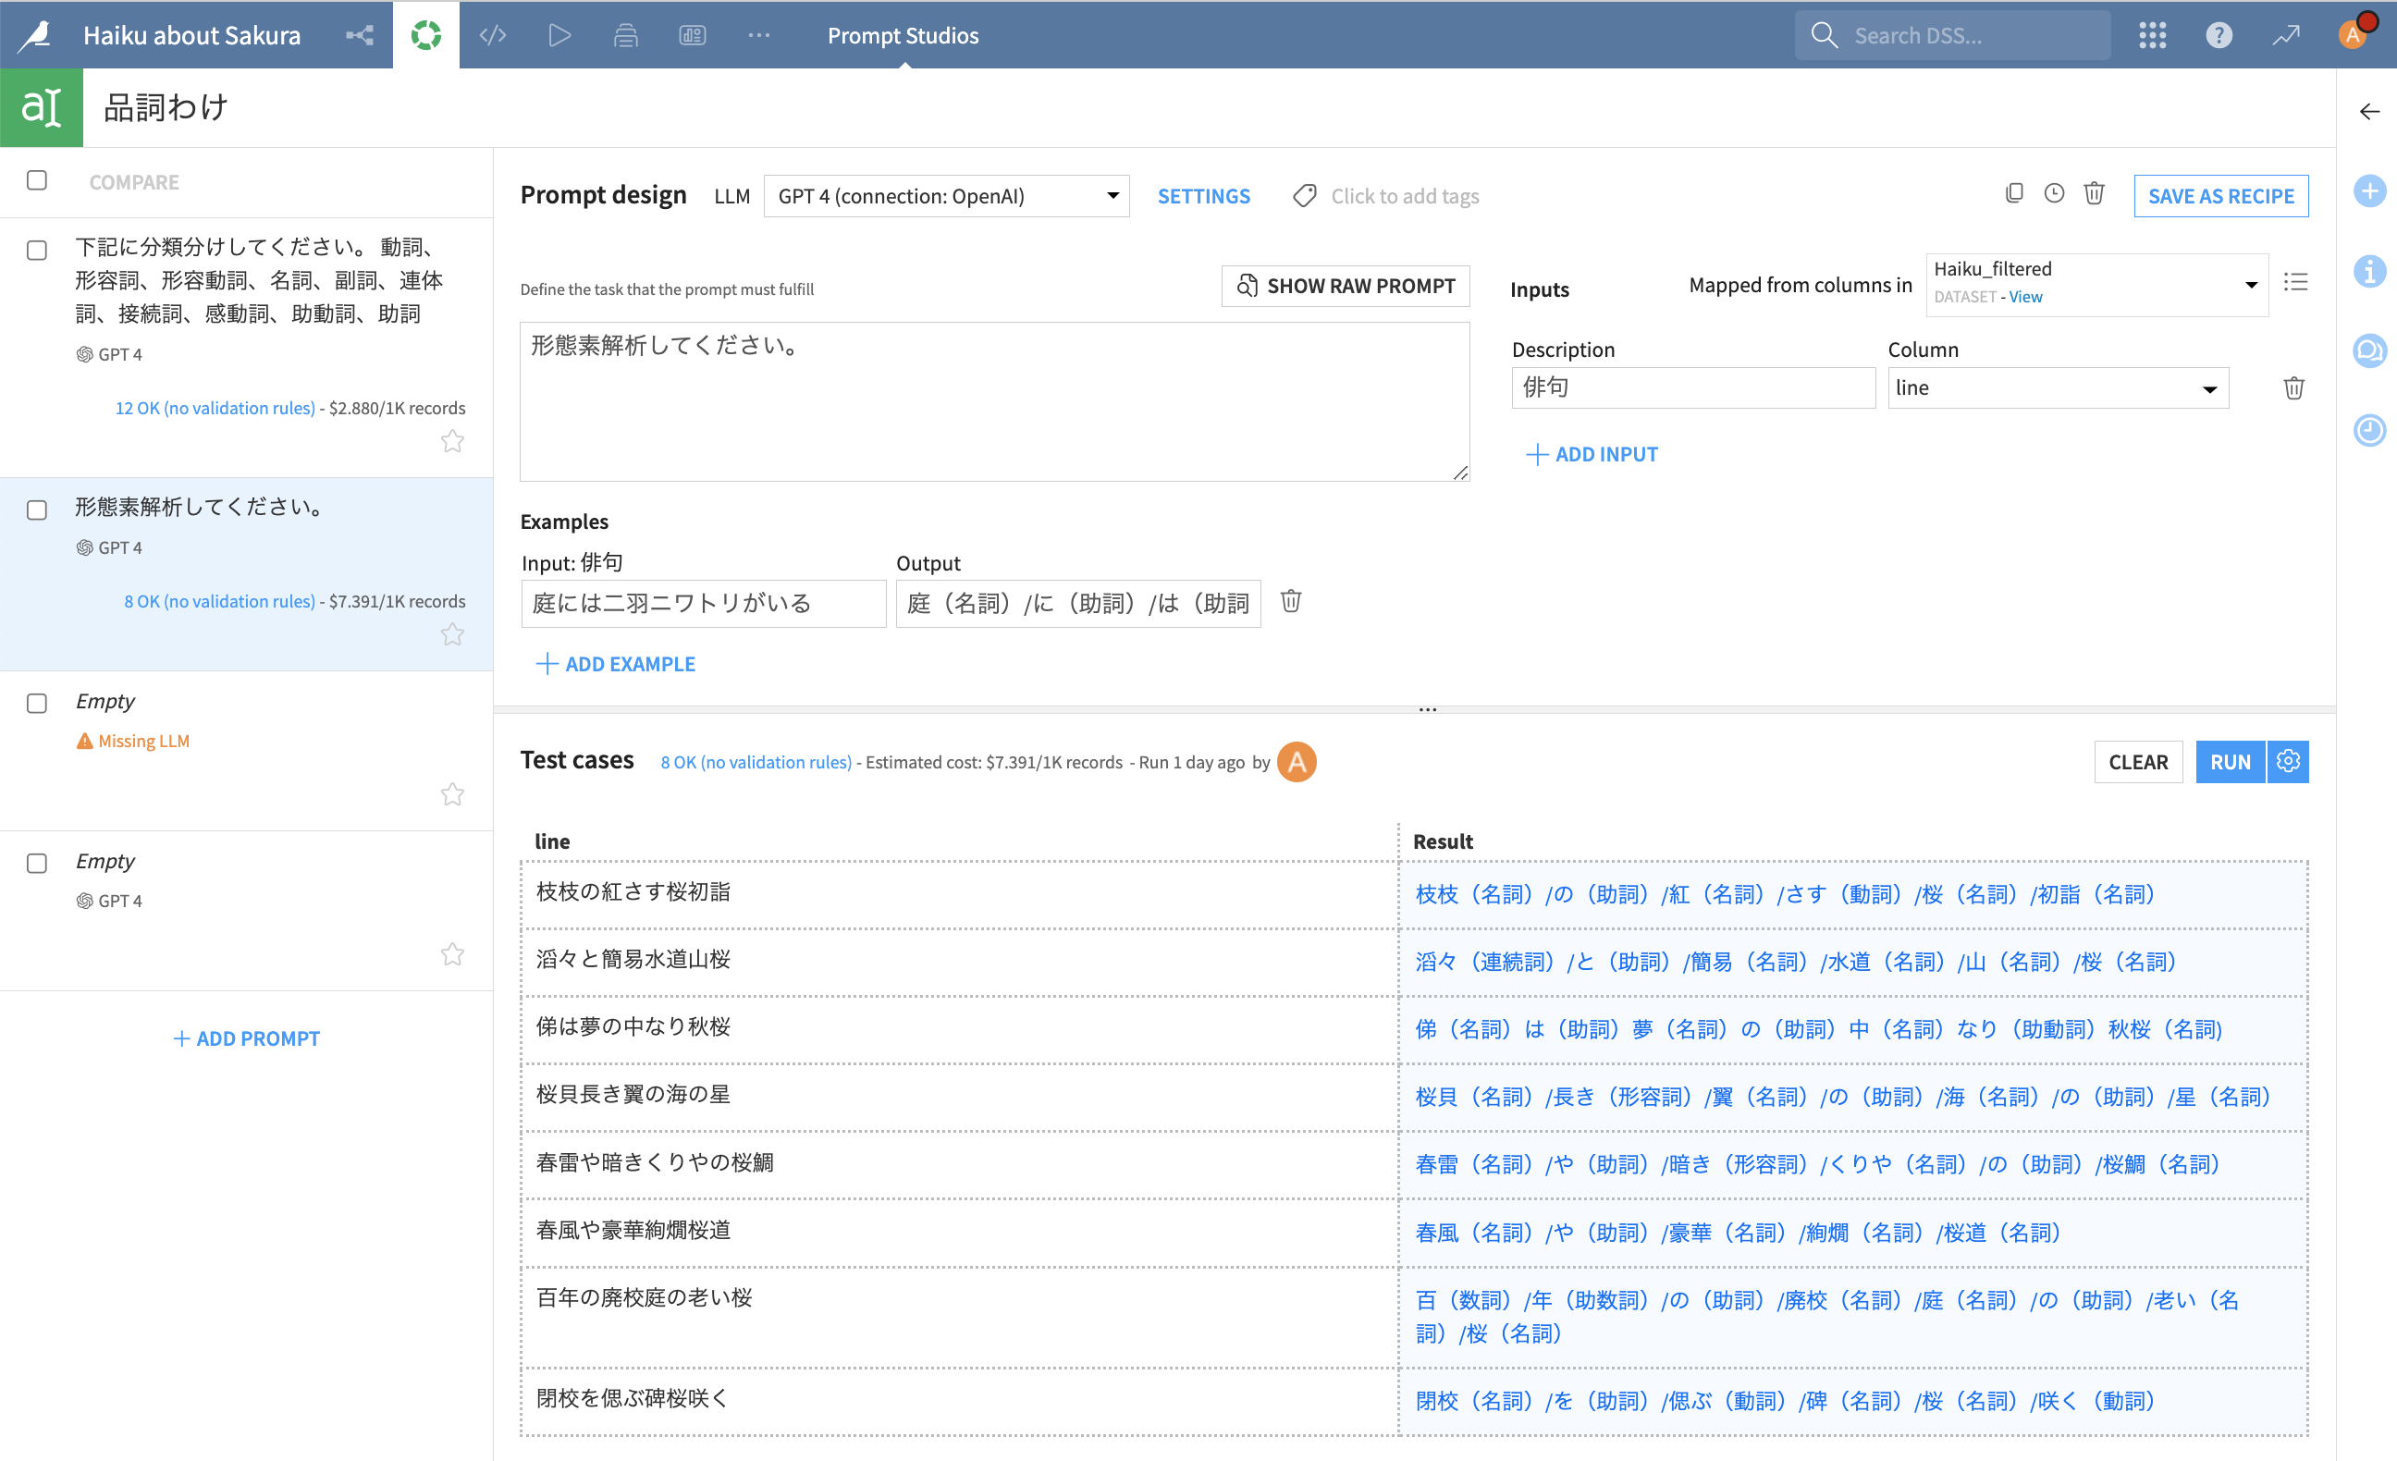Open the jobs play icon in navbar

click(x=559, y=36)
